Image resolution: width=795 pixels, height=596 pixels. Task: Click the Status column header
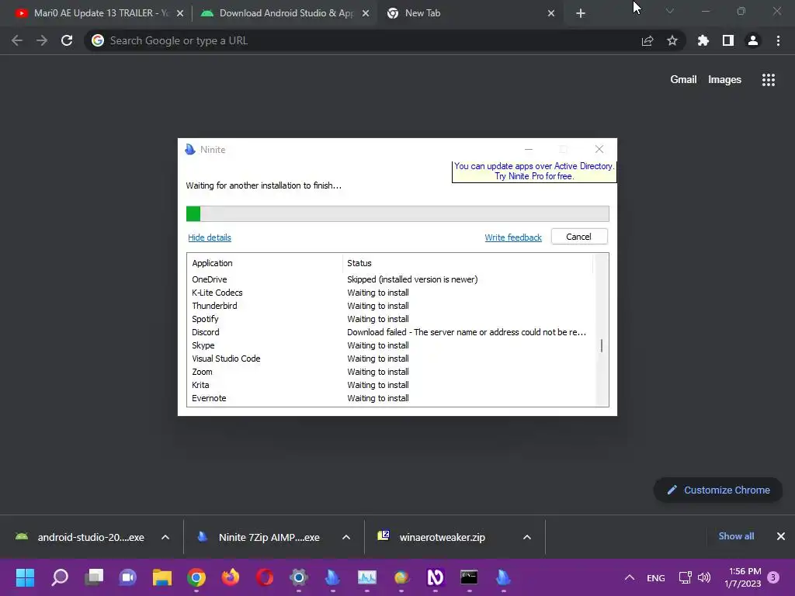click(x=467, y=263)
